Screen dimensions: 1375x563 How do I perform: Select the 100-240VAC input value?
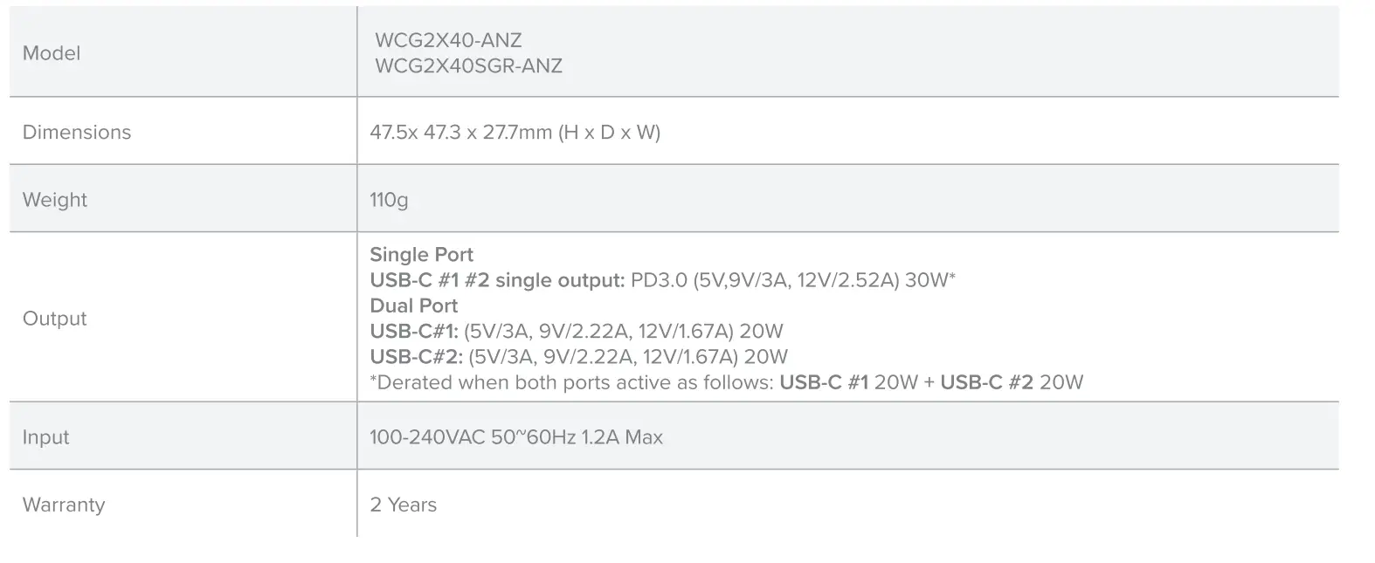click(x=516, y=437)
